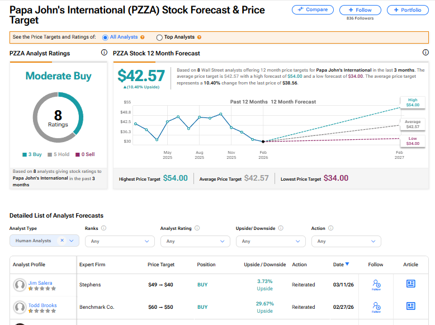
Task: Open Jim Salera analyst profile link
Action: pyautogui.click(x=41, y=283)
